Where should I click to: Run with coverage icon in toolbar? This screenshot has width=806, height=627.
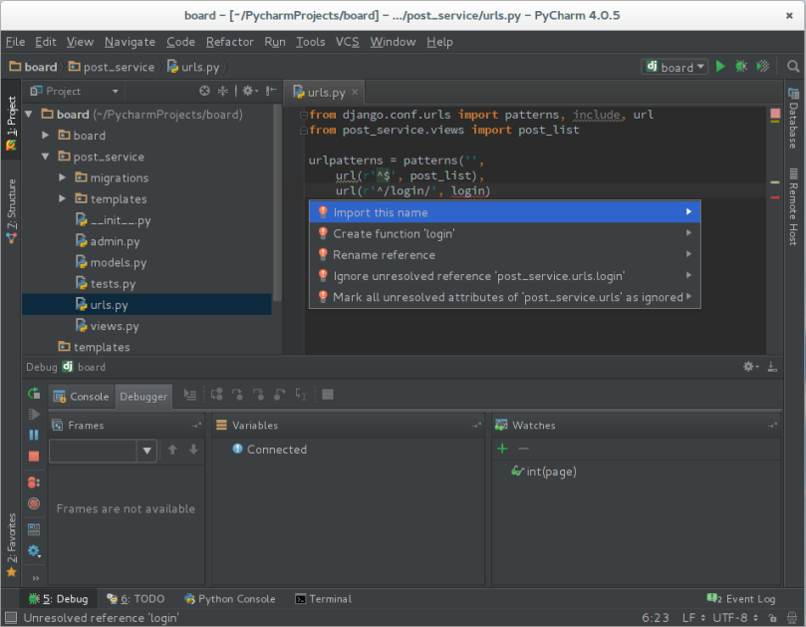click(763, 67)
